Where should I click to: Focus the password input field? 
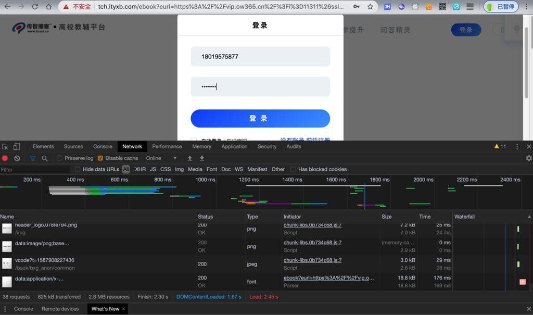[260, 86]
